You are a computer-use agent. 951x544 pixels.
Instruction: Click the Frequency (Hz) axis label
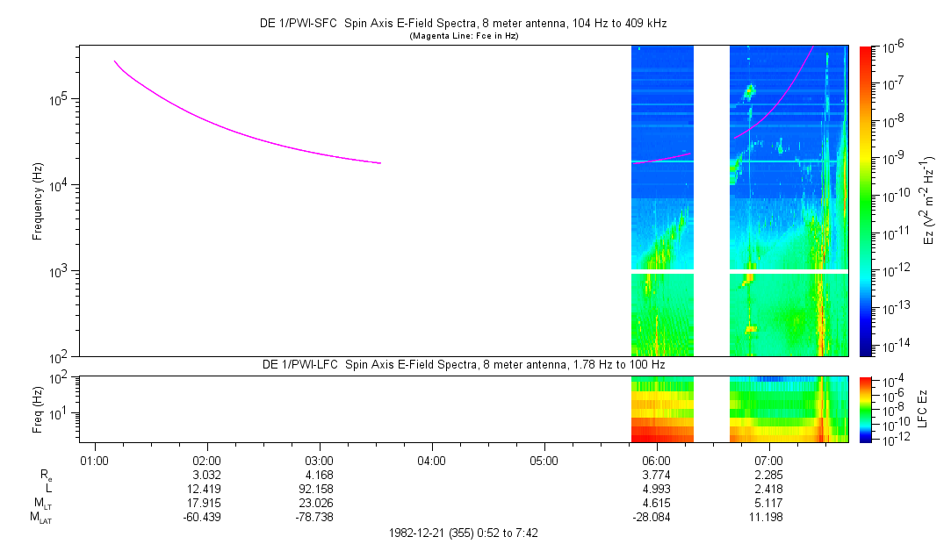(38, 201)
